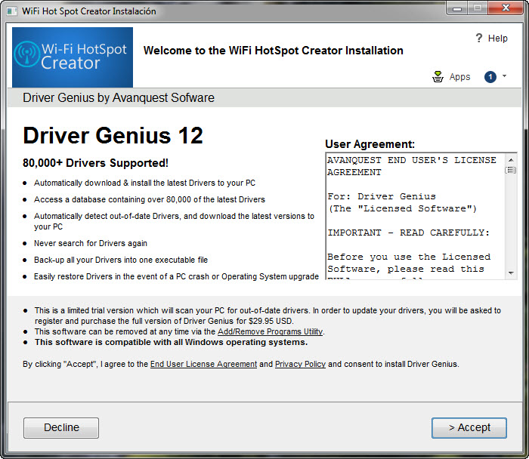This screenshot has width=529, height=459.
Task: Expand the dropdown arrow beside the badge
Action: click(x=504, y=75)
